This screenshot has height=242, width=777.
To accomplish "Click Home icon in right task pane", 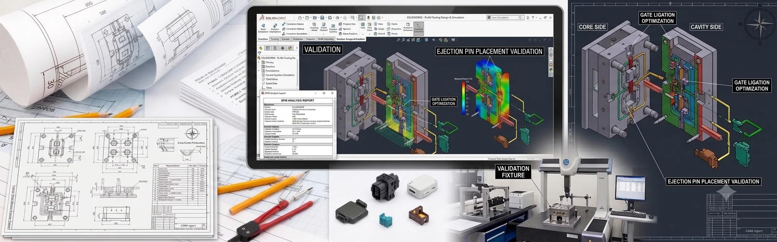I will pos(551,50).
